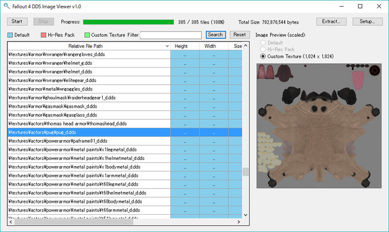Select the thomashead_d.dds row
The width and height of the screenshot is (389, 232).
tap(125, 124)
